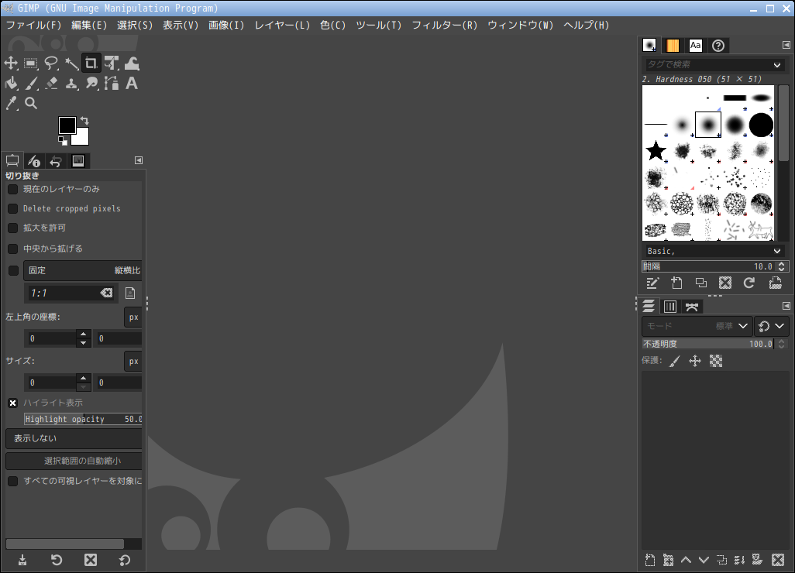Open the brush tag search dropdown
This screenshot has height=573, width=795.
coord(777,65)
